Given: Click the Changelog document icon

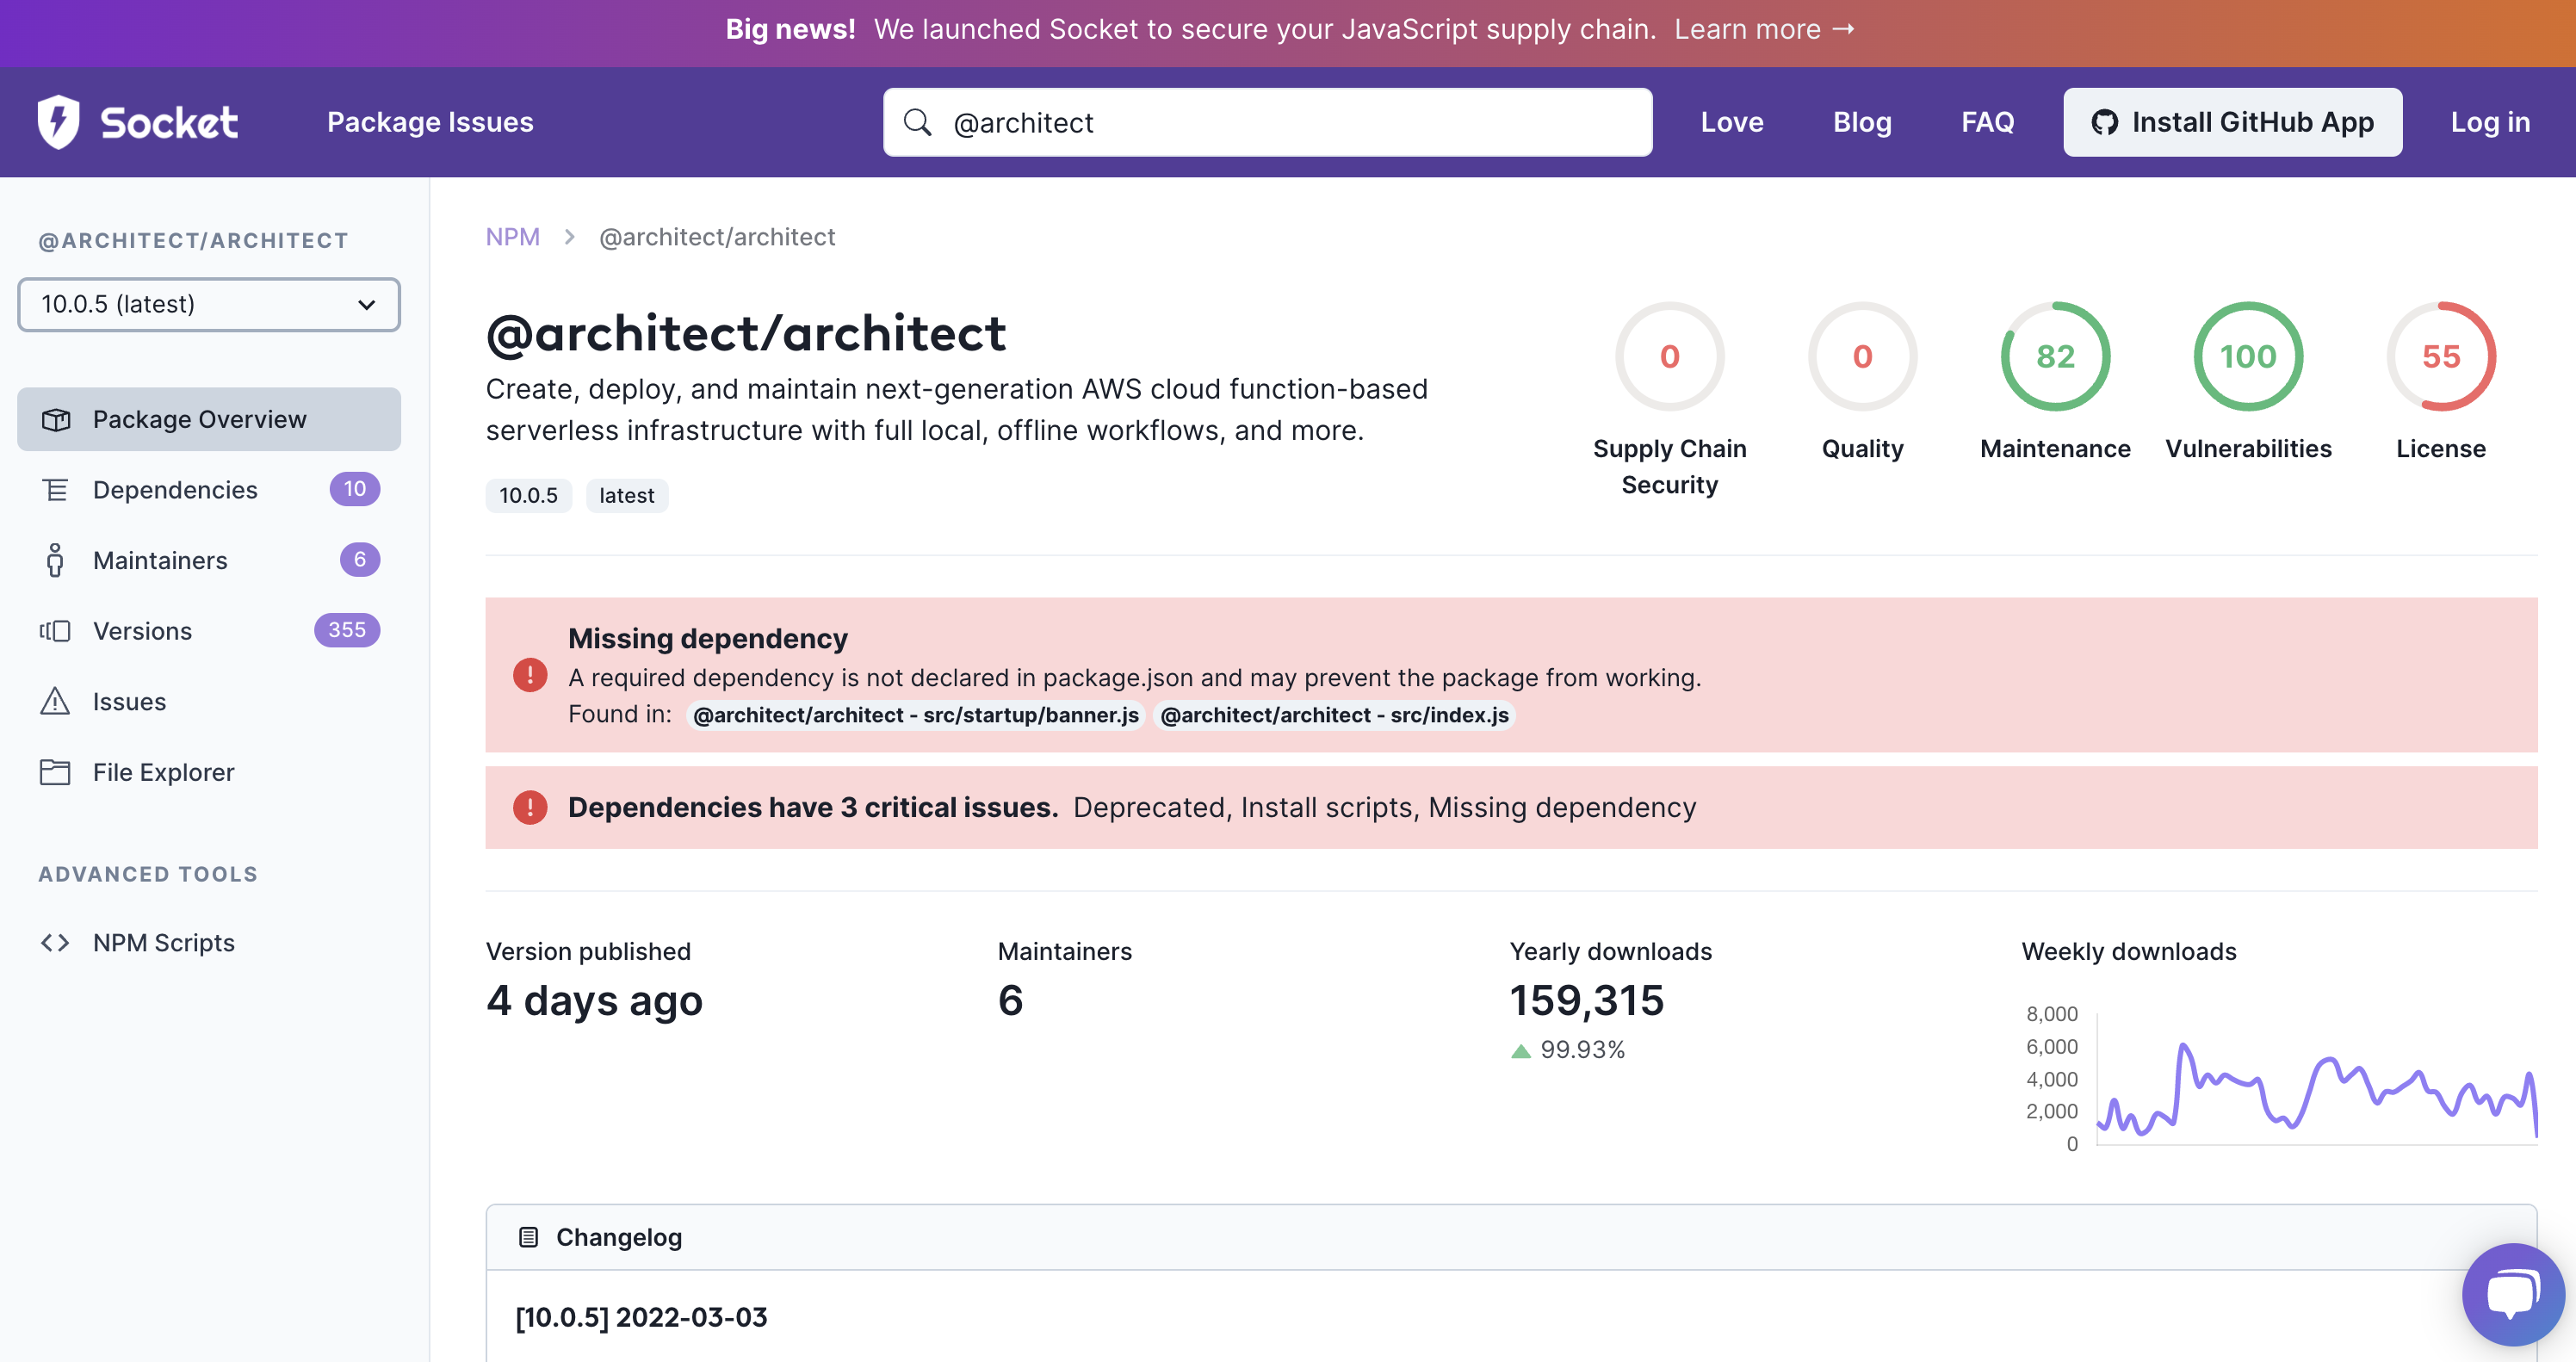Looking at the screenshot, I should tap(527, 1236).
